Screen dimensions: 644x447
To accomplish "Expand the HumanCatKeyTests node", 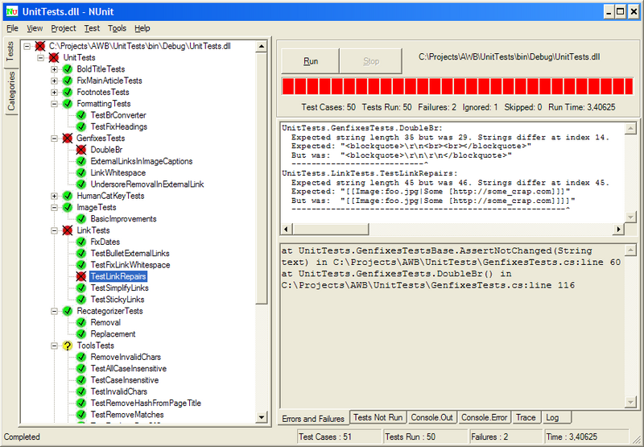I will 54,196.
